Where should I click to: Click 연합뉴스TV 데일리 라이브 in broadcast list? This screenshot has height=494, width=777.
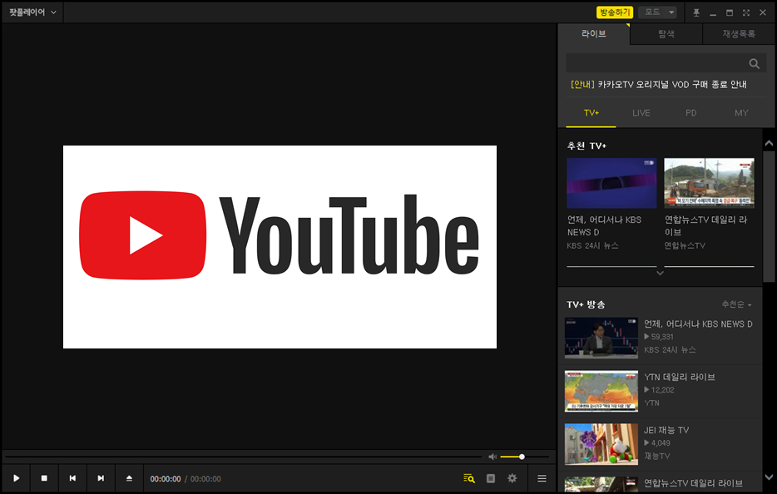pos(693,483)
